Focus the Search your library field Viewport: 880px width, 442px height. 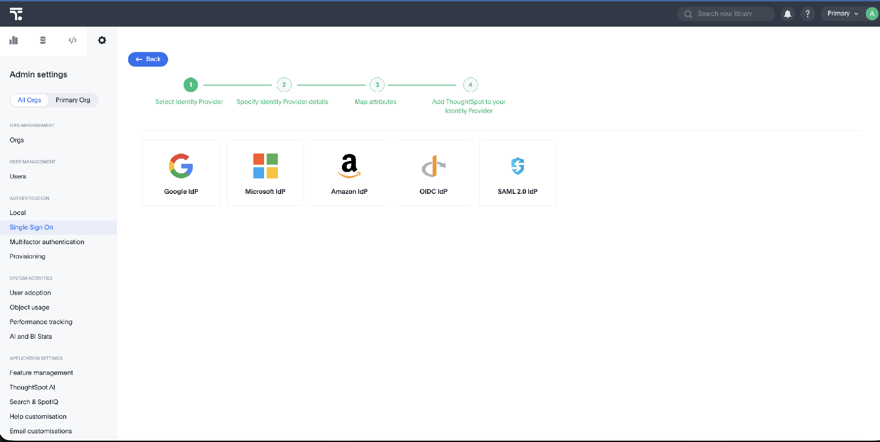[726, 14]
